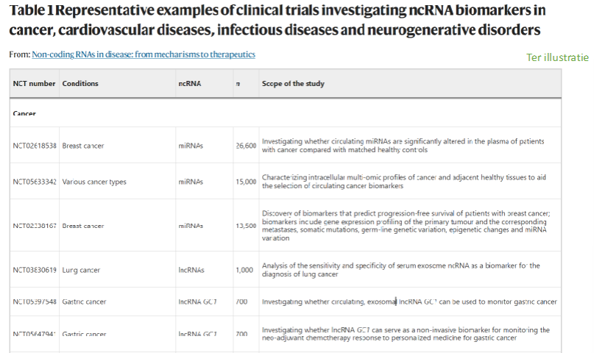Click the Ter illustratie label
Screen dimensions: 594x353
557,57
